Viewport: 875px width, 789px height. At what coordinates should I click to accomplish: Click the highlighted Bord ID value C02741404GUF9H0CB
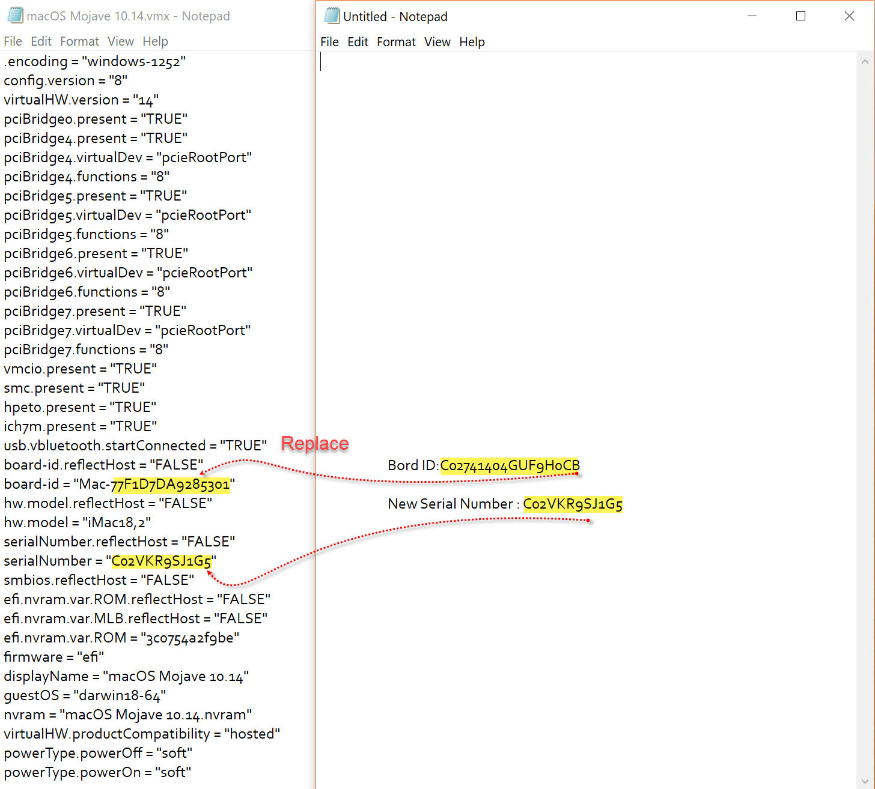[510, 465]
